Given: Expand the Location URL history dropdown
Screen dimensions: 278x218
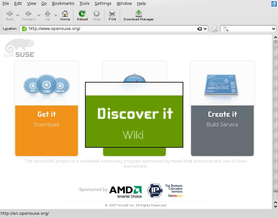Looking at the screenshot, I should (205, 29).
